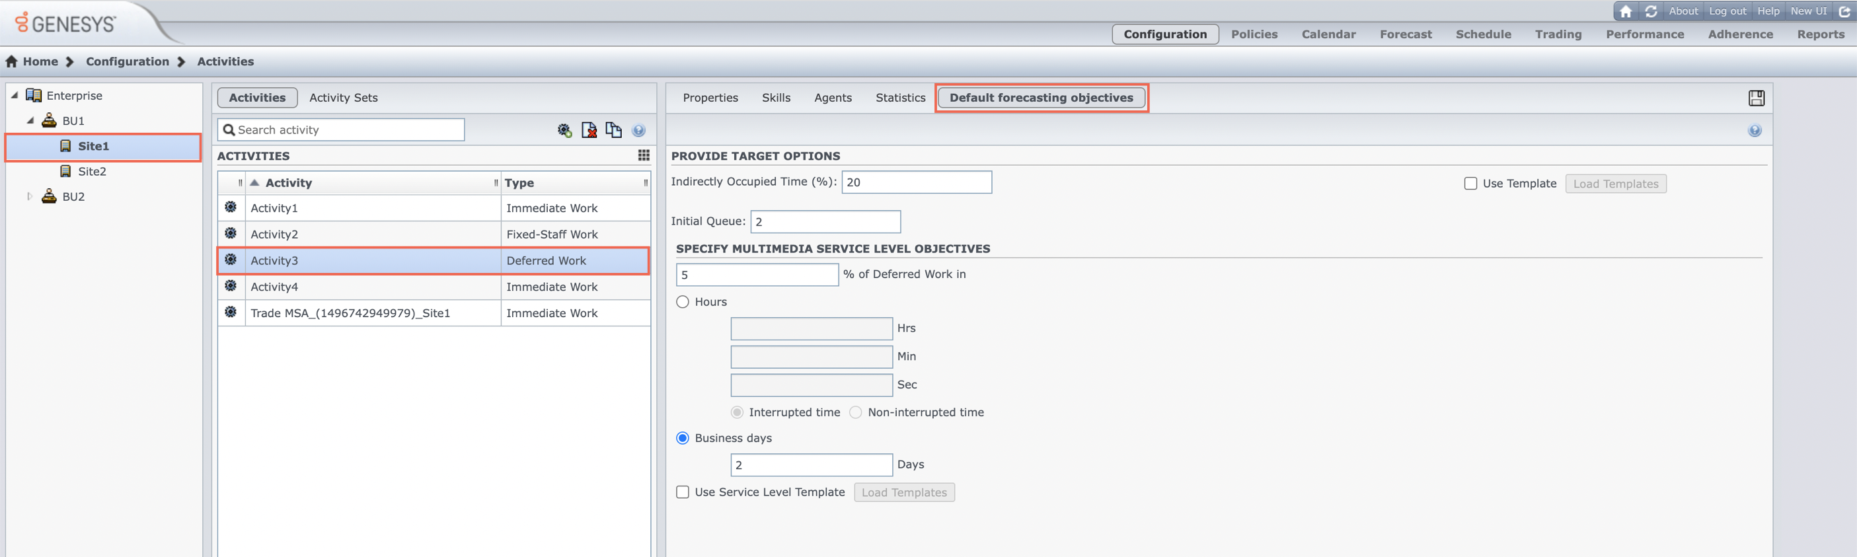This screenshot has width=1857, height=557.
Task: Click the refresh icon in top toolbar
Action: point(1651,11)
